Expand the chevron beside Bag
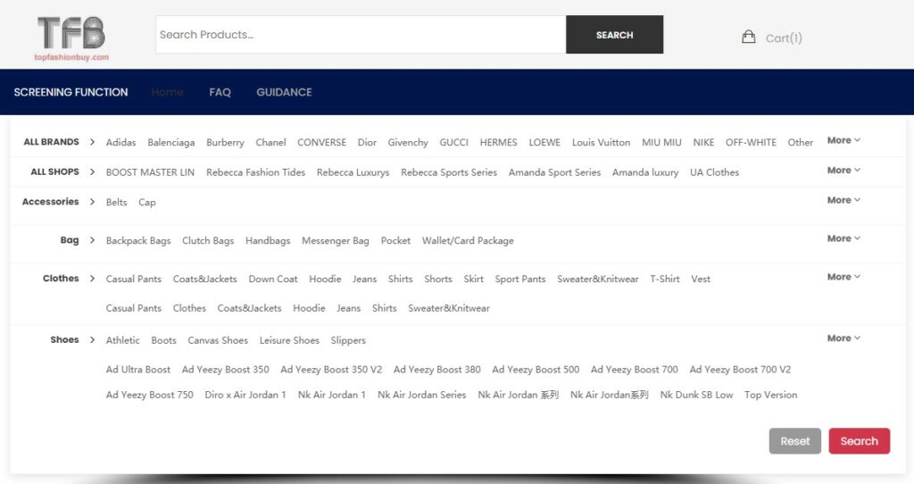This screenshot has width=914, height=484. [x=92, y=239]
